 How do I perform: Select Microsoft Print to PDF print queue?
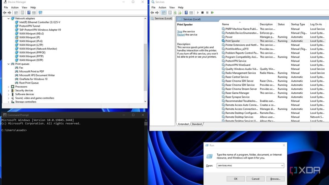32,72
